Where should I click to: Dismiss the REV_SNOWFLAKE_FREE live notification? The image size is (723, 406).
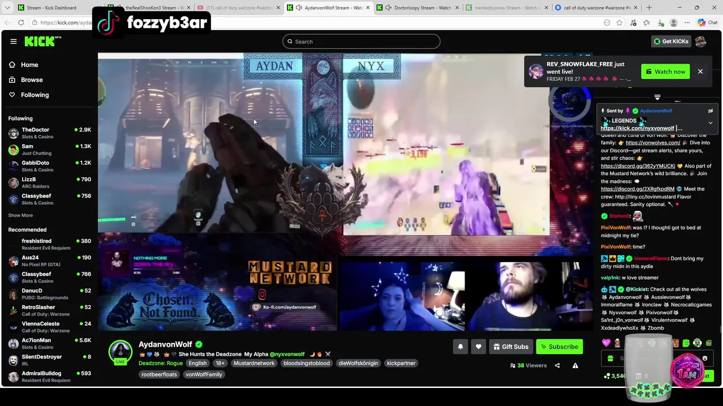(x=700, y=72)
